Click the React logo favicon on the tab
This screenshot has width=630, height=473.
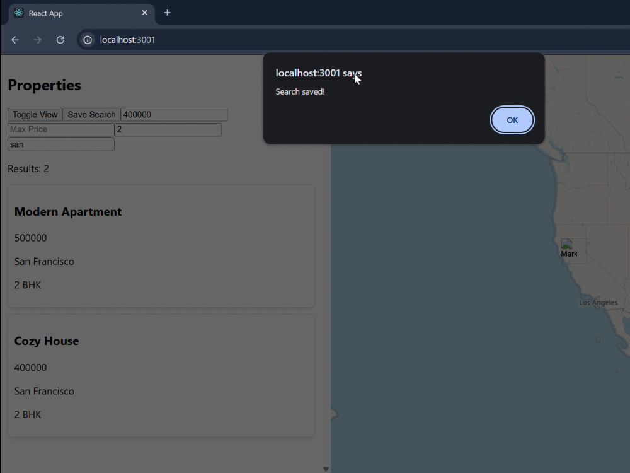(x=19, y=13)
